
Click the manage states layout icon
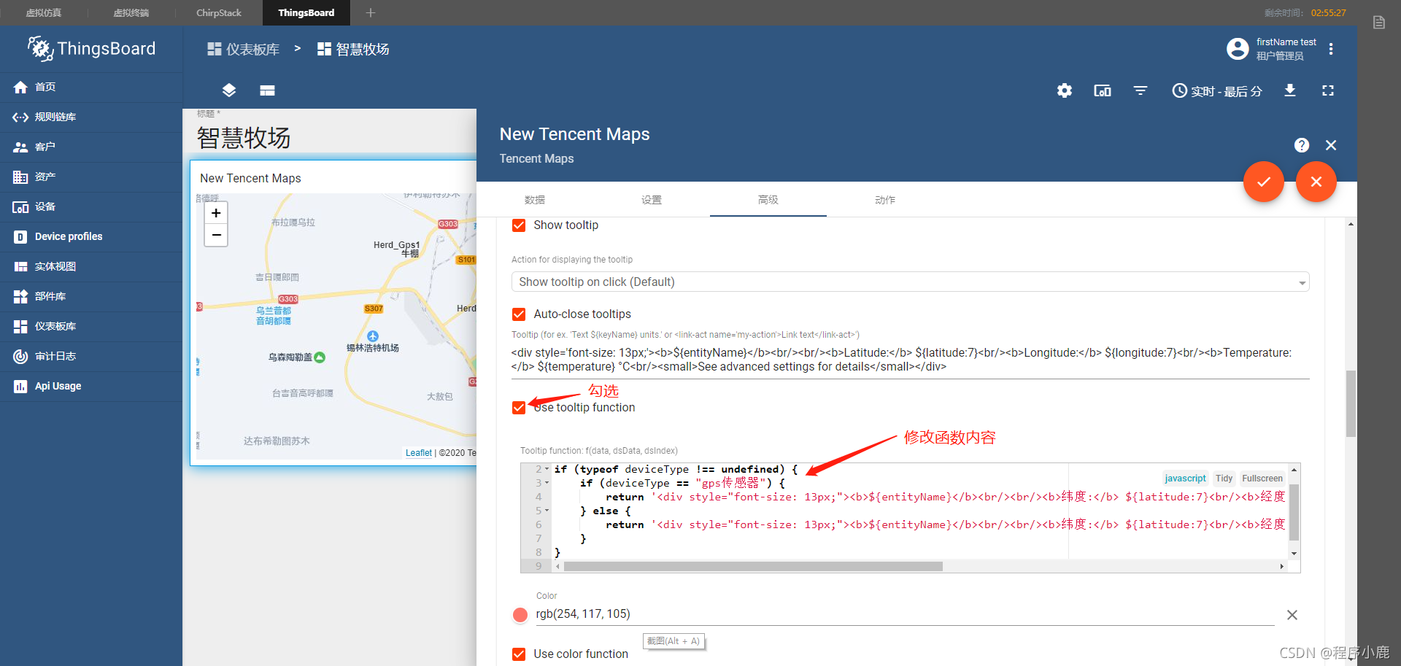(x=267, y=90)
